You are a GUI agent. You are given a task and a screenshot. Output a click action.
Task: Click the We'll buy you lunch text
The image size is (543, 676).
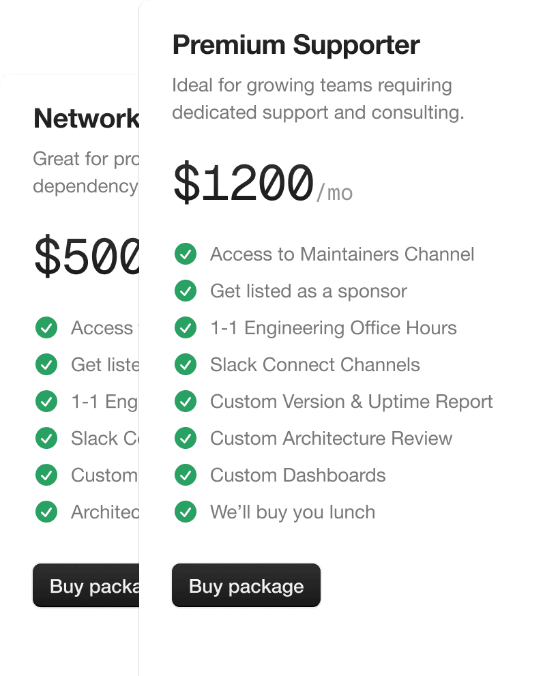tap(292, 512)
